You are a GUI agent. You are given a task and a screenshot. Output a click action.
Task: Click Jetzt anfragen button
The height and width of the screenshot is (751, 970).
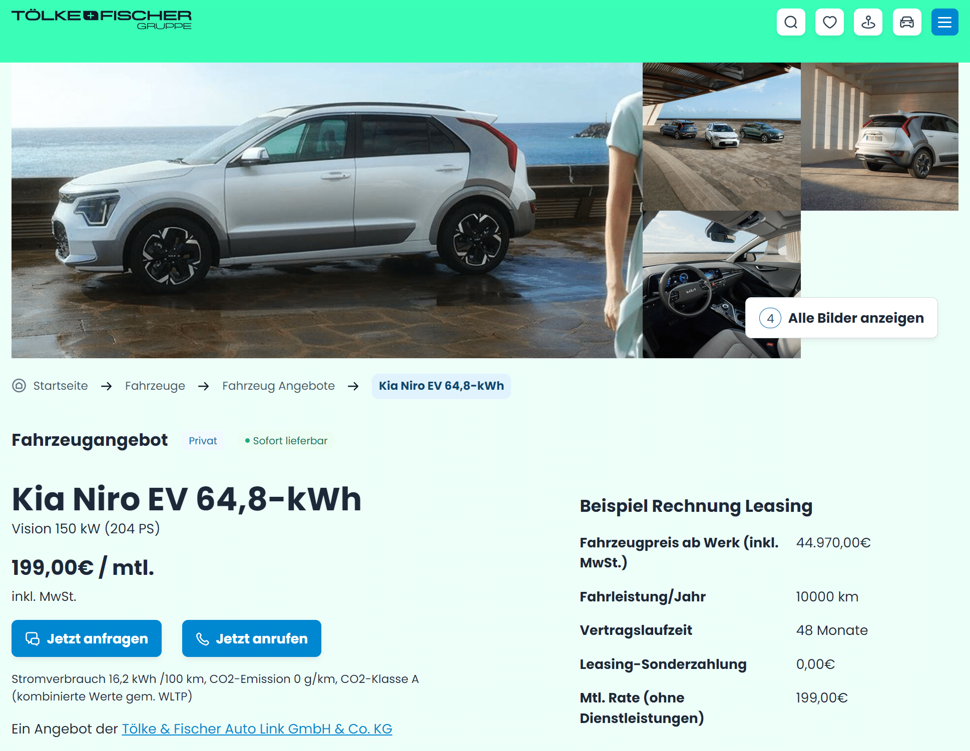pyautogui.click(x=87, y=638)
